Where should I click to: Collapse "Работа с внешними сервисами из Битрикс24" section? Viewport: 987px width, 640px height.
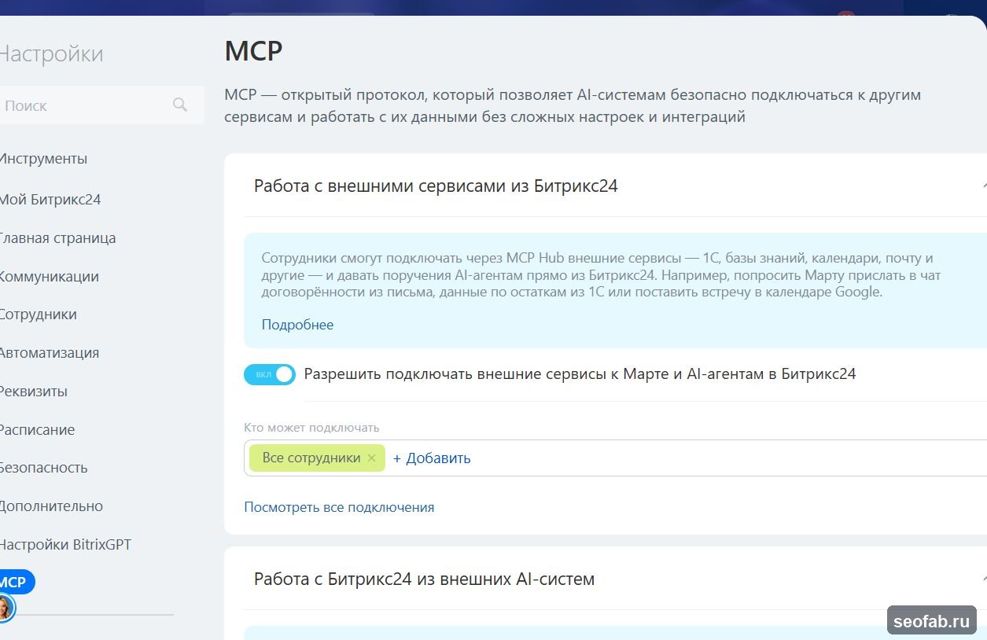(x=983, y=186)
